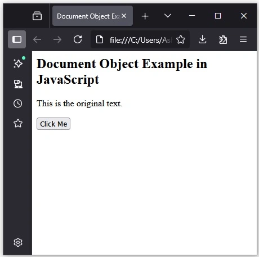Click the "This is the original text." paragraph

79,103
